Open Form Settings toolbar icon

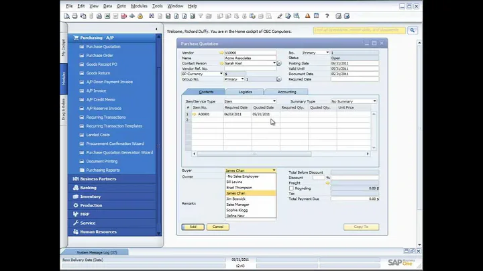pos(288,16)
